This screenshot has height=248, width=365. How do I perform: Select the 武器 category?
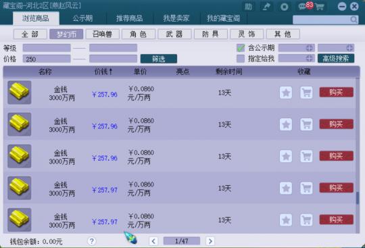point(174,34)
